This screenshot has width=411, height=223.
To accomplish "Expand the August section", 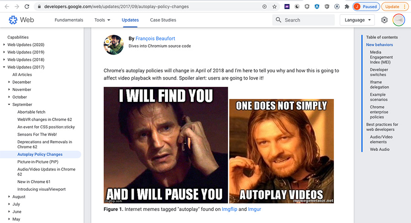I will 9,197.
